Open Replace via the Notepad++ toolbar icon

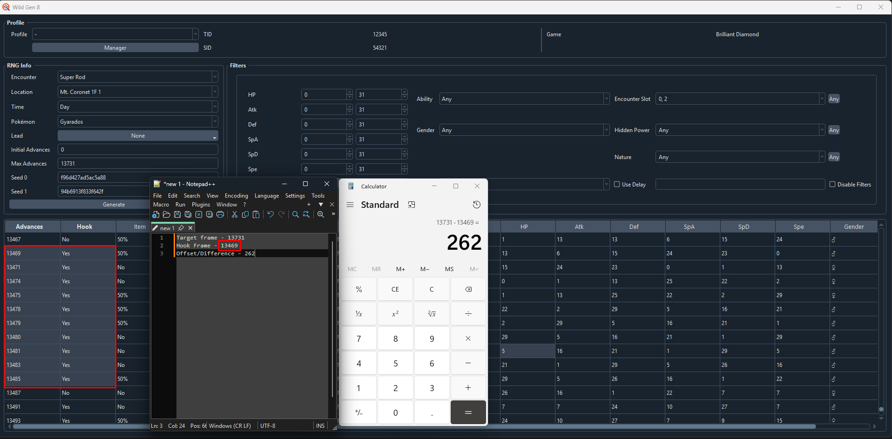point(306,214)
